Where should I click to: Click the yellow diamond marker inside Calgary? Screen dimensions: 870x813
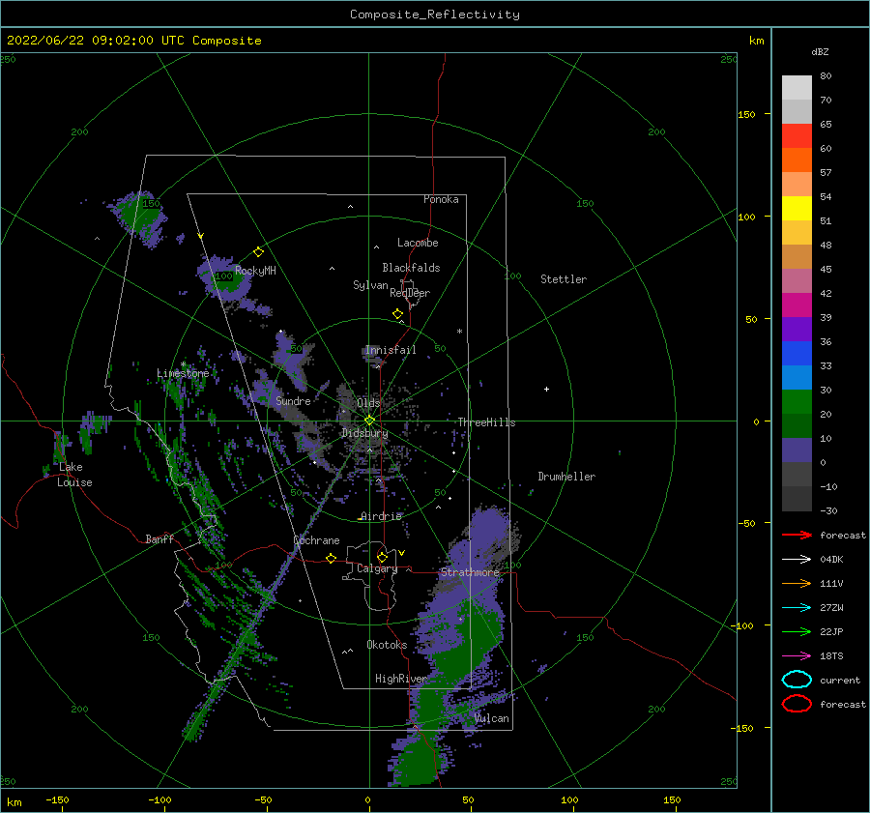tap(382, 557)
